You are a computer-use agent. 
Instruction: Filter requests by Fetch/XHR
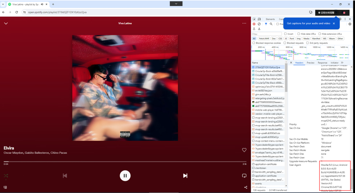pos(264,38)
